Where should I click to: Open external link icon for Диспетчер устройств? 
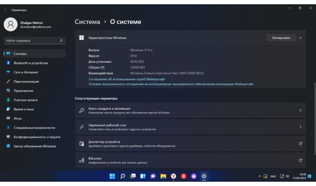click(300, 144)
